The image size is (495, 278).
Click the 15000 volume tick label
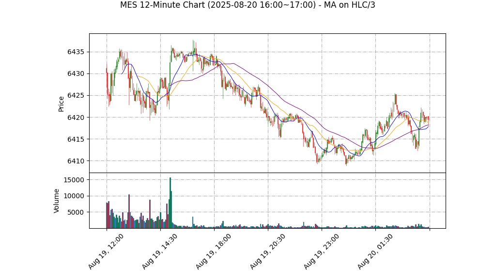tap(74, 180)
